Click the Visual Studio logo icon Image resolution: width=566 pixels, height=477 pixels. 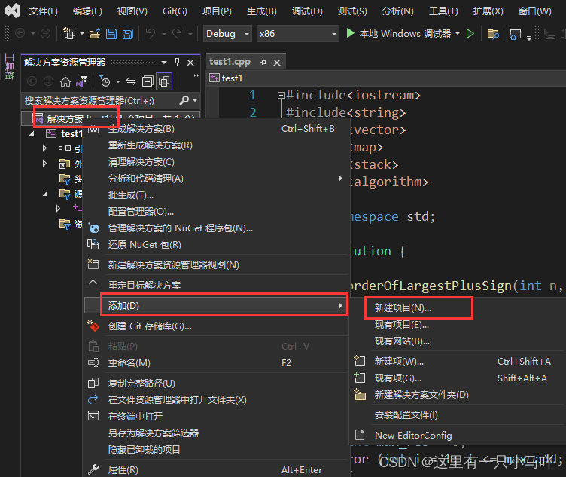[13, 11]
